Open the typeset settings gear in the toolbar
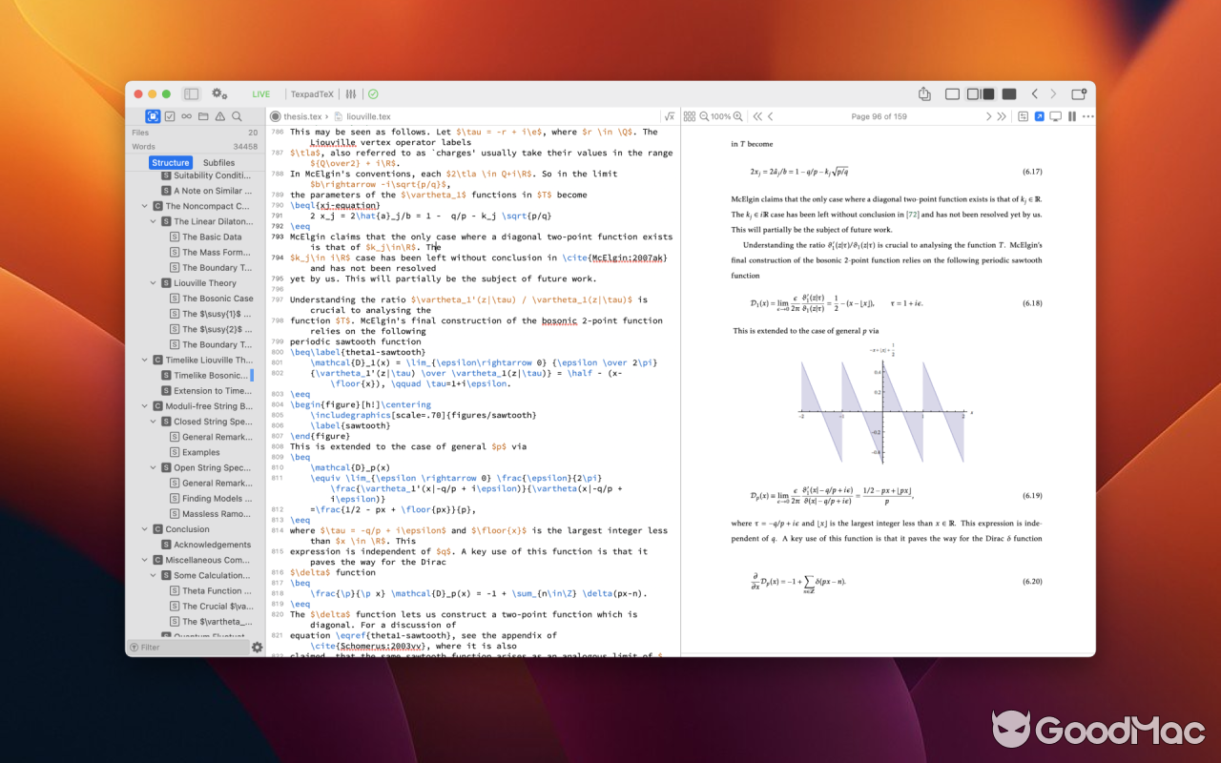The height and width of the screenshot is (763, 1221). pos(219,93)
